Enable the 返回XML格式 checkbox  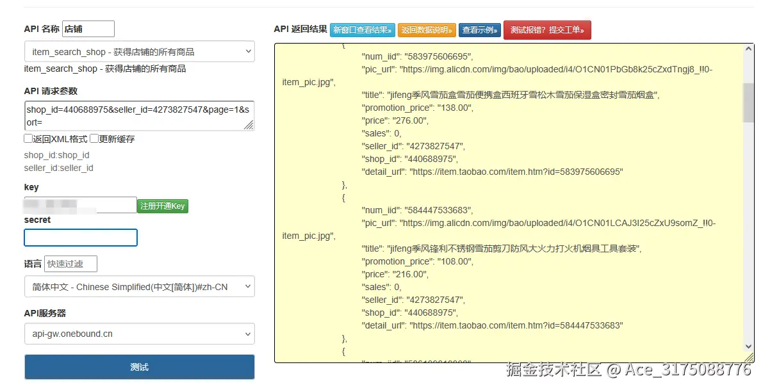[x=28, y=138]
